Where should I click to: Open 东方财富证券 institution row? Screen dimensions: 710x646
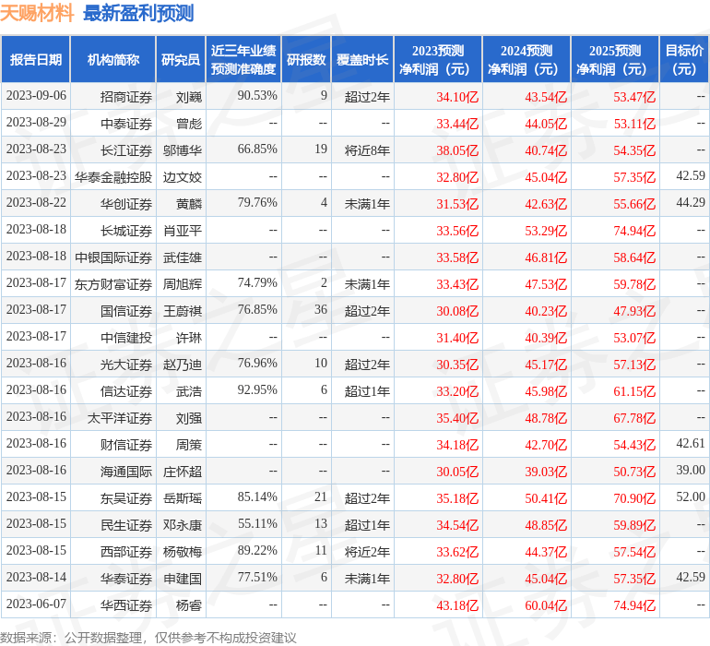tap(113, 284)
